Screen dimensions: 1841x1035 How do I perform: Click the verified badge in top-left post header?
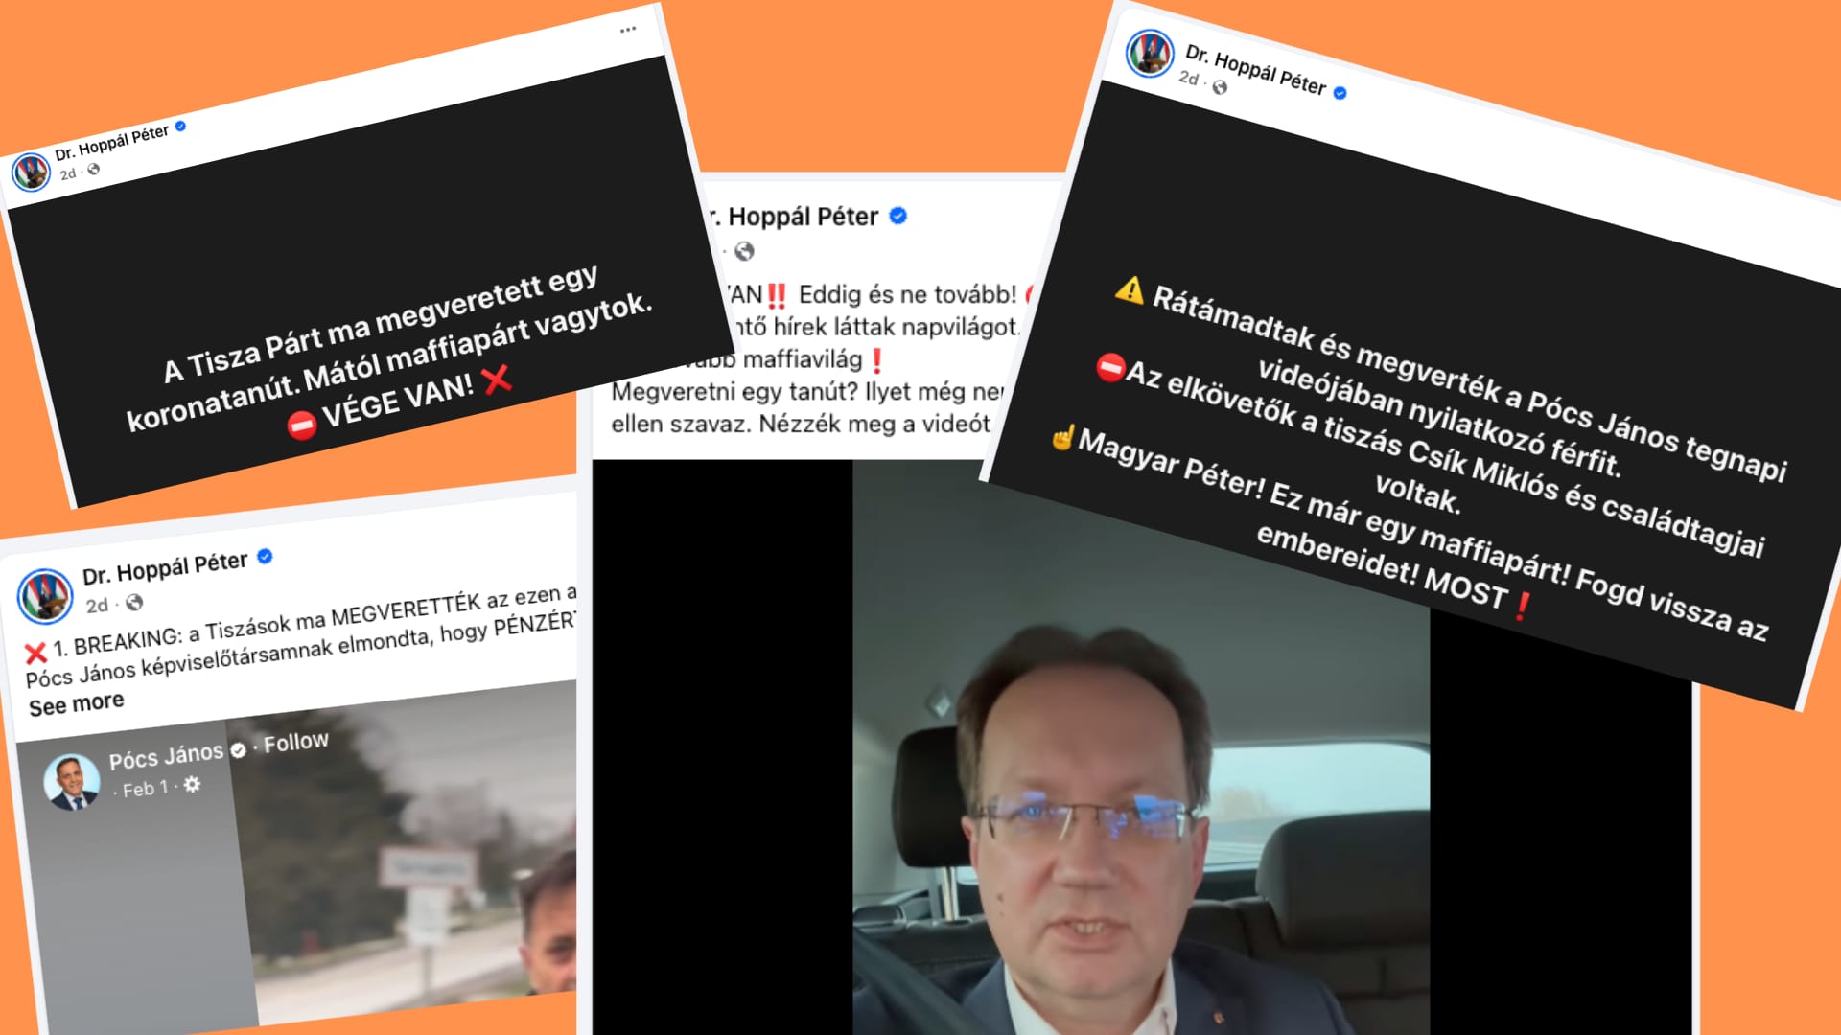tap(180, 126)
